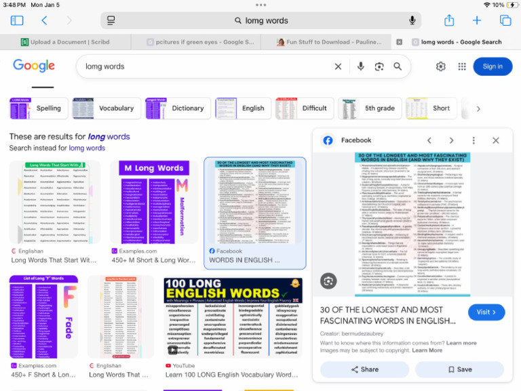Open the Safari multitasking three dots
The width and height of the screenshot is (521, 391).
tap(260, 5)
